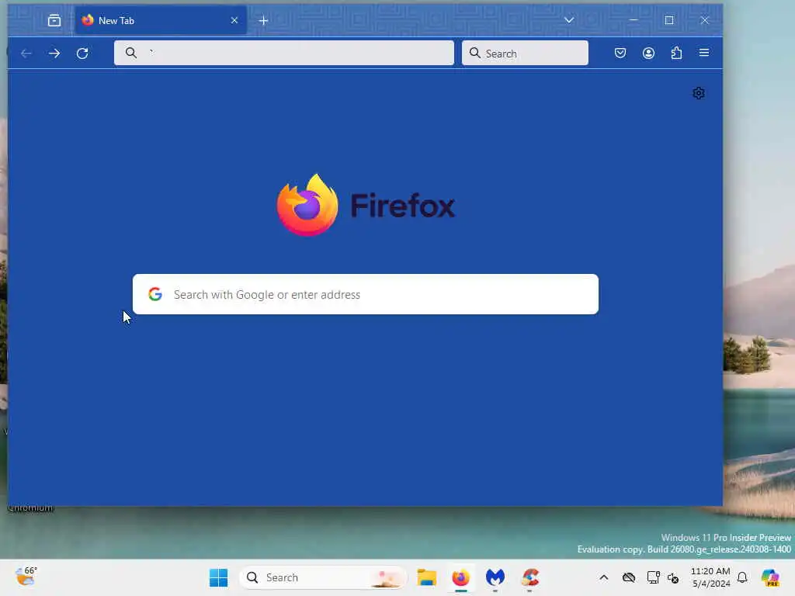Click the Firefox taskbar icon
The height and width of the screenshot is (596, 795).
[461, 577]
